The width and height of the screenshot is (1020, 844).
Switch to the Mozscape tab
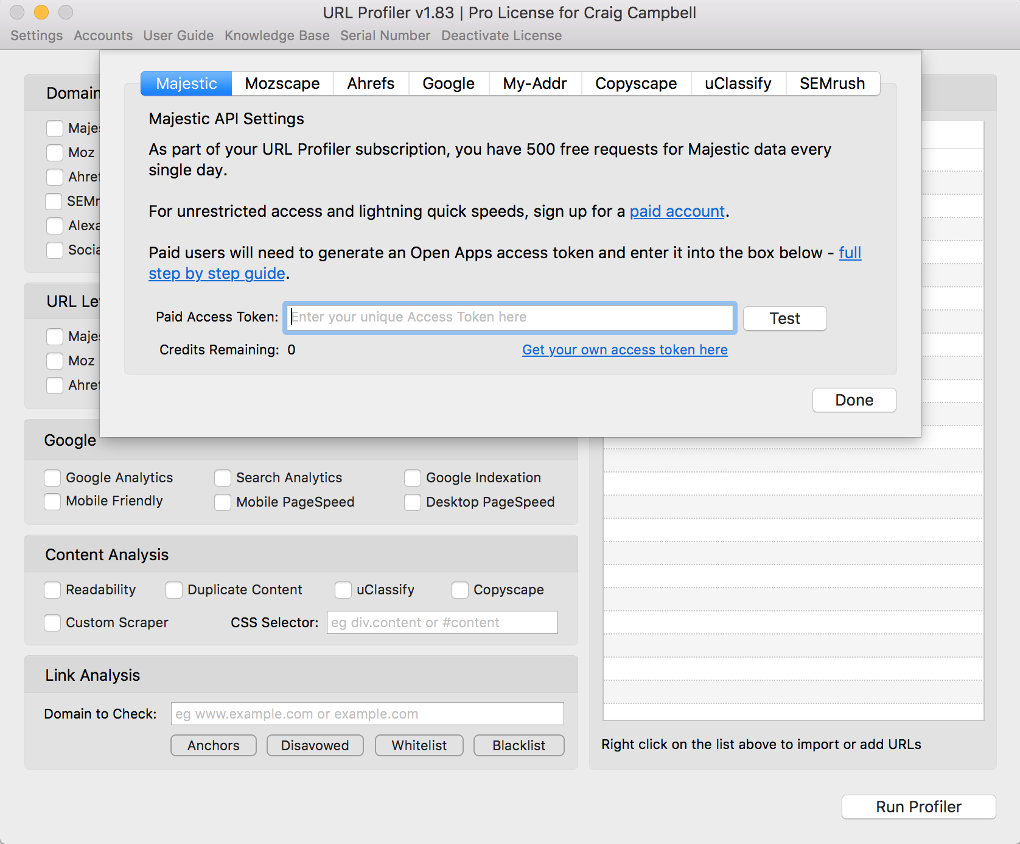click(x=282, y=83)
